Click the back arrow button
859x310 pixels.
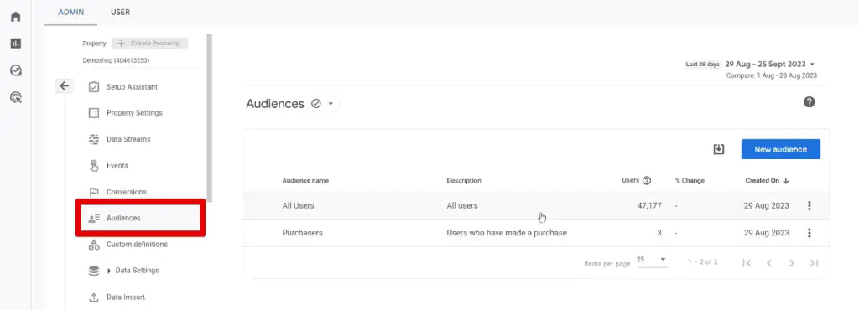click(64, 85)
